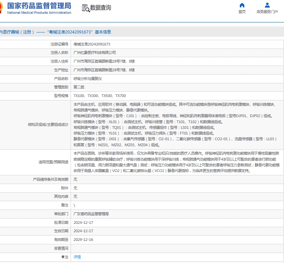284x264 pixels.
Task: Click the 型号规格 row label
Action: [x=61, y=96]
